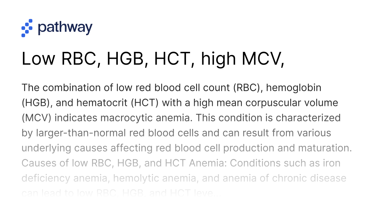Click the blue Pathway dots logo icon

(x=27, y=28)
